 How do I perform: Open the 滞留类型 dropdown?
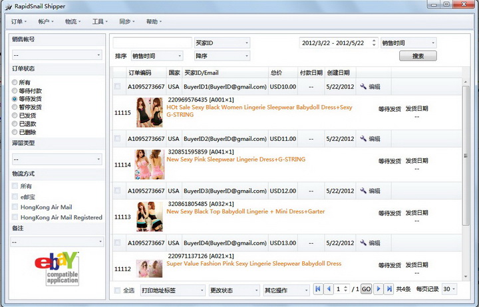pyautogui.click(x=57, y=159)
